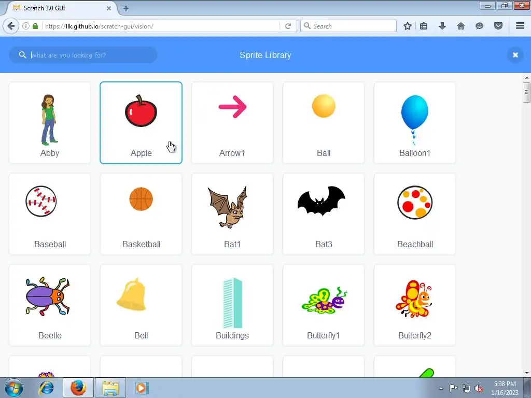Click the Firefox taskbar icon
Viewport: 531px width, 398px height.
(x=78, y=388)
